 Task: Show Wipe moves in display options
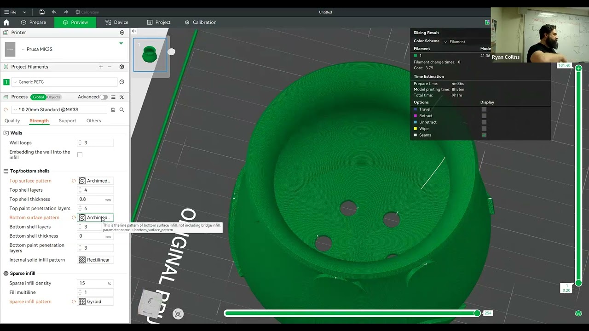484,129
